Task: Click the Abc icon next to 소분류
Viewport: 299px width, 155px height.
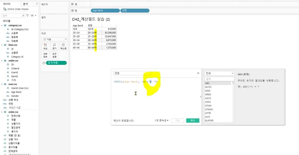Action: coord(8,33)
